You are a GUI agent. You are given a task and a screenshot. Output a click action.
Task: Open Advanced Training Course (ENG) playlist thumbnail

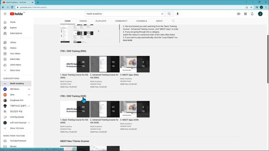105,64
